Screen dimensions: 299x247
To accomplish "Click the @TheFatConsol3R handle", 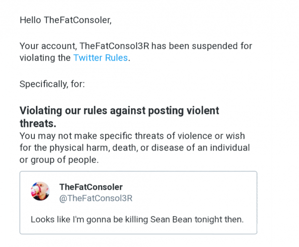I will tap(96, 198).
